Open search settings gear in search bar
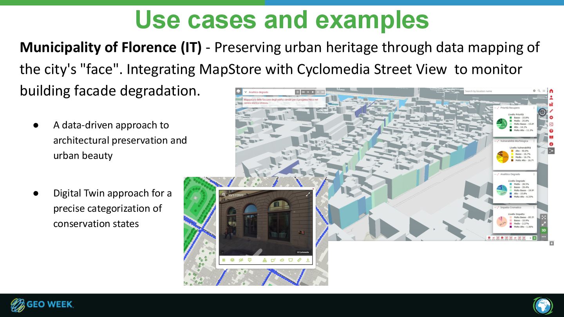The width and height of the screenshot is (564, 317). (x=534, y=91)
